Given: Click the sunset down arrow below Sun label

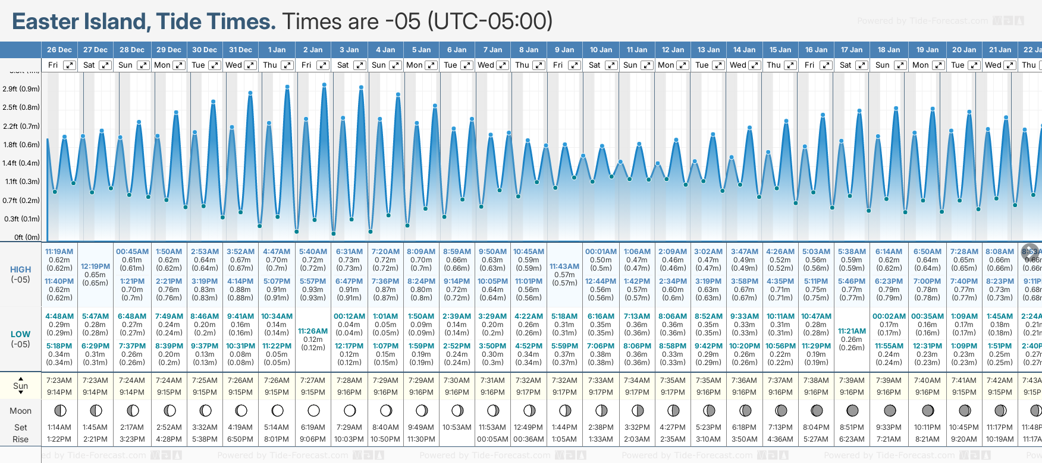Looking at the screenshot, I should pos(21,393).
